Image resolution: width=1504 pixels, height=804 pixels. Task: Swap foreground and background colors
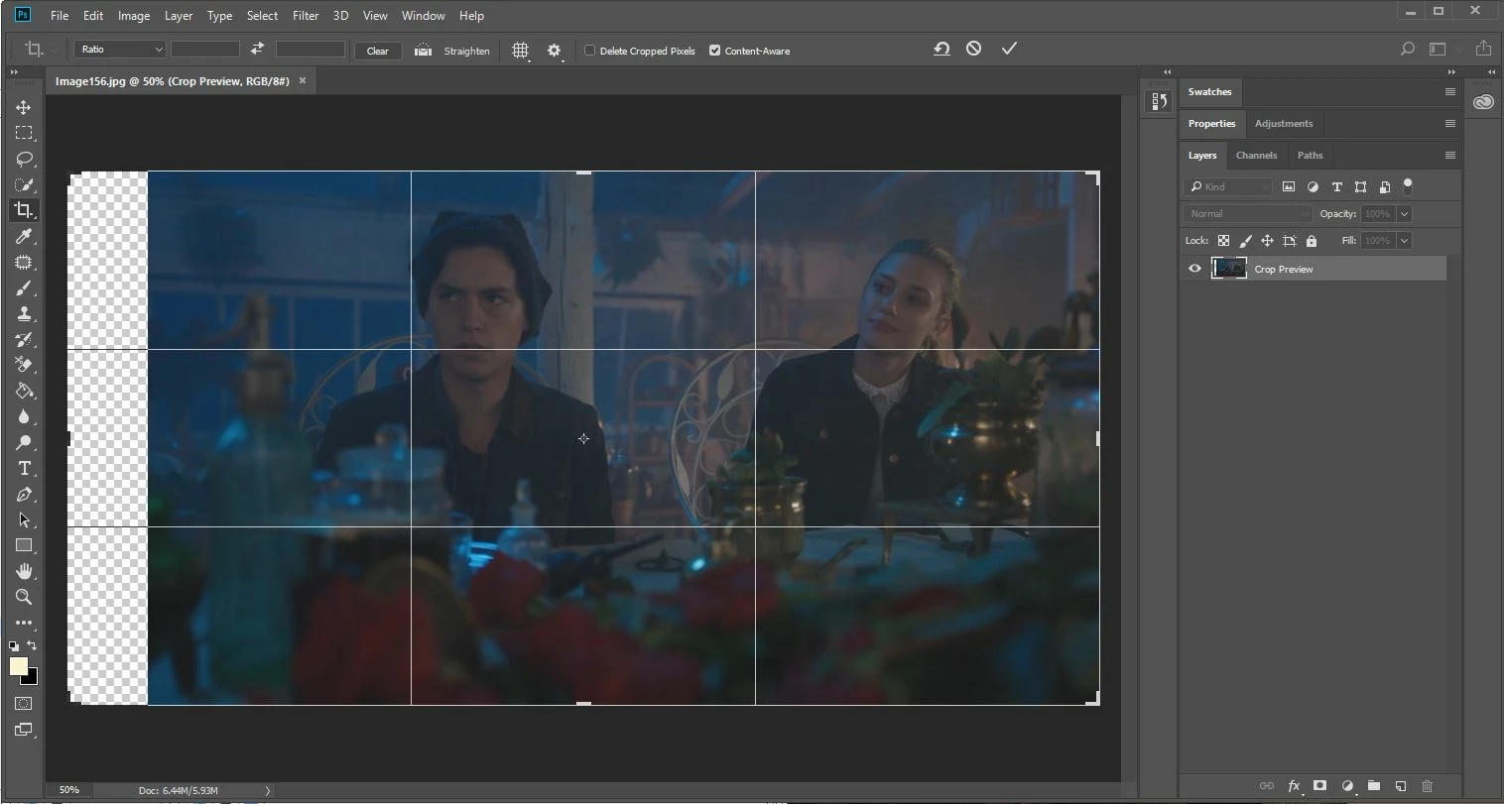[32, 645]
